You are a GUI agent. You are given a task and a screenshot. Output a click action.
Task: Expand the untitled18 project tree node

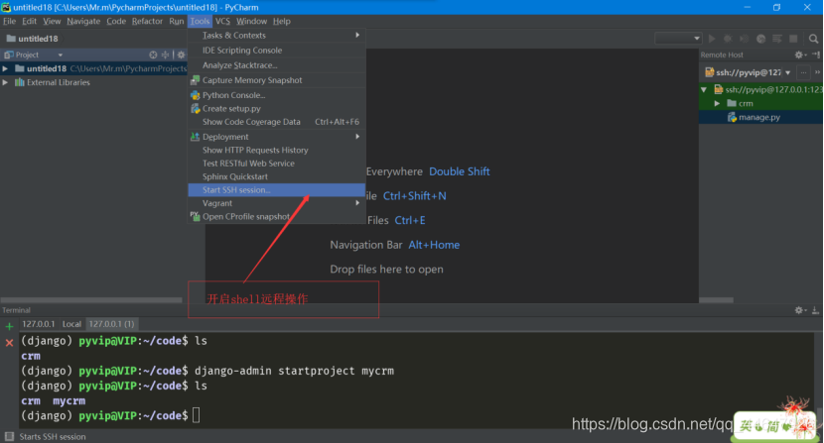pyautogui.click(x=5, y=68)
